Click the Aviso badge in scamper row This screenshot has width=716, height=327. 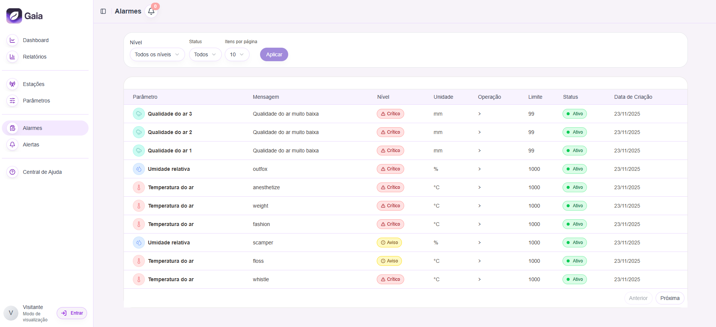click(x=389, y=243)
